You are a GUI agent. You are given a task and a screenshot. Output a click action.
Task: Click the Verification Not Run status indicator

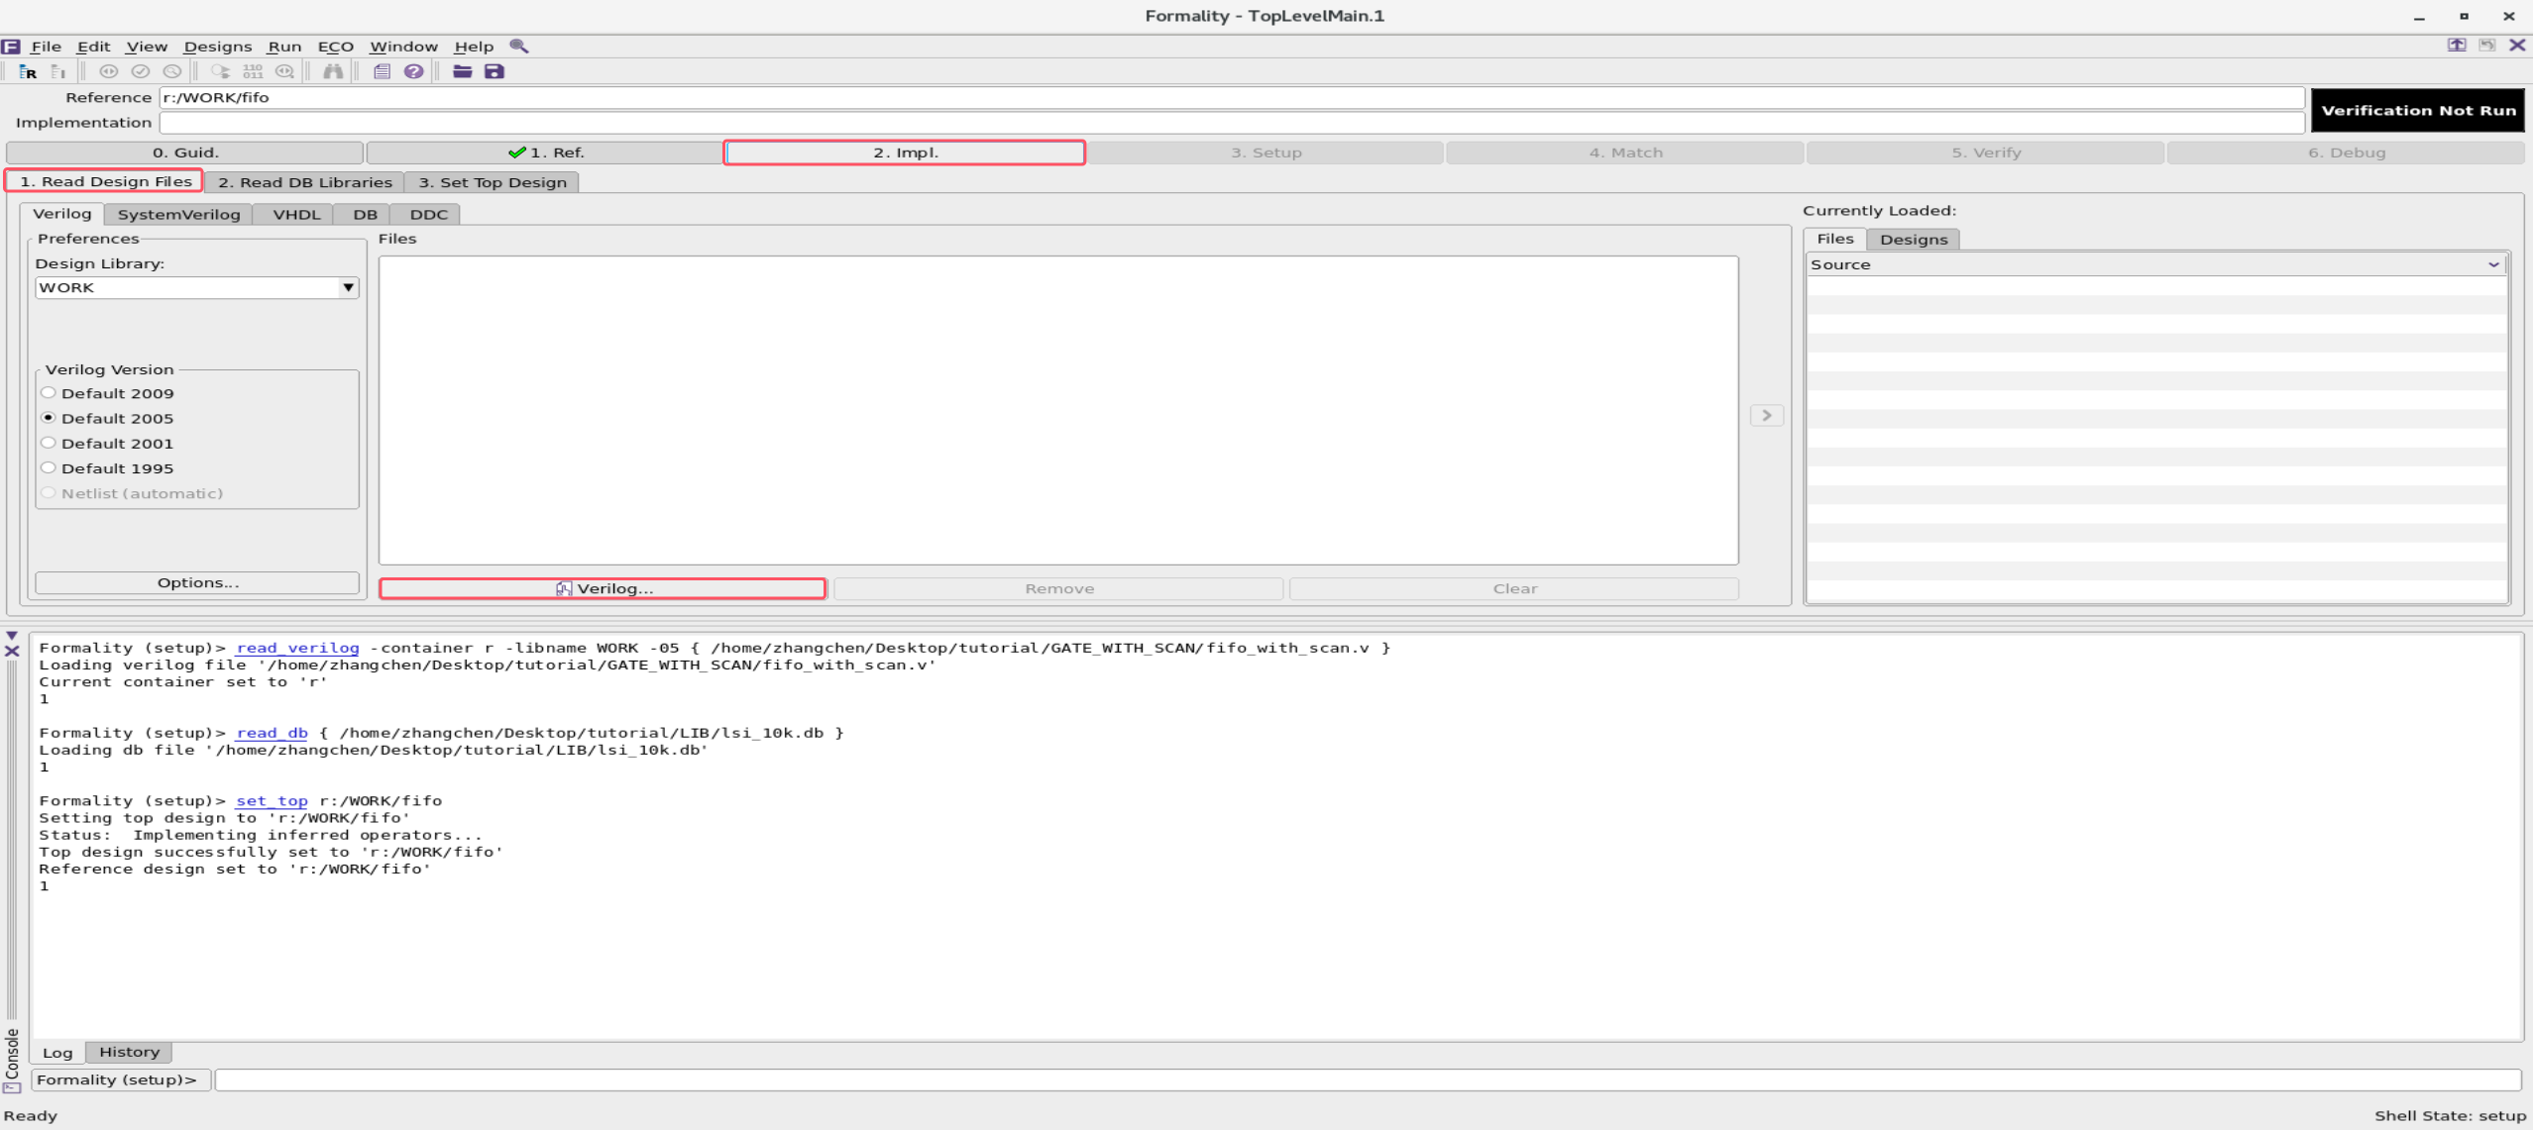(2418, 110)
